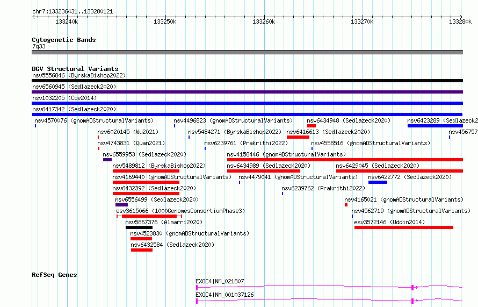
Task: Select the gray 7q33 cytoband bar
Action: (x=247, y=52)
